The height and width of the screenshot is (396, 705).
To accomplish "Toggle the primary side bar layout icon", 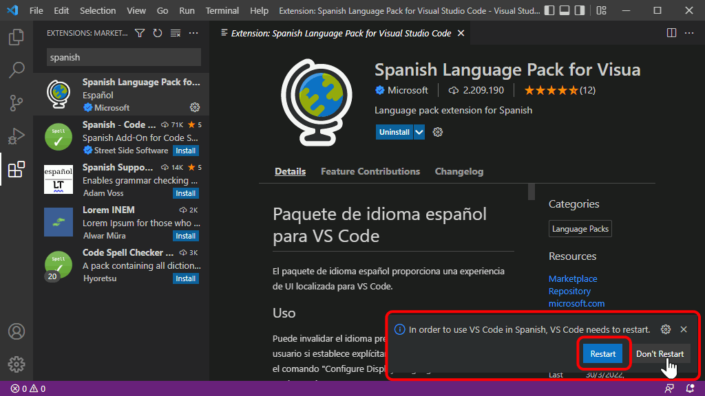I will coord(549,10).
